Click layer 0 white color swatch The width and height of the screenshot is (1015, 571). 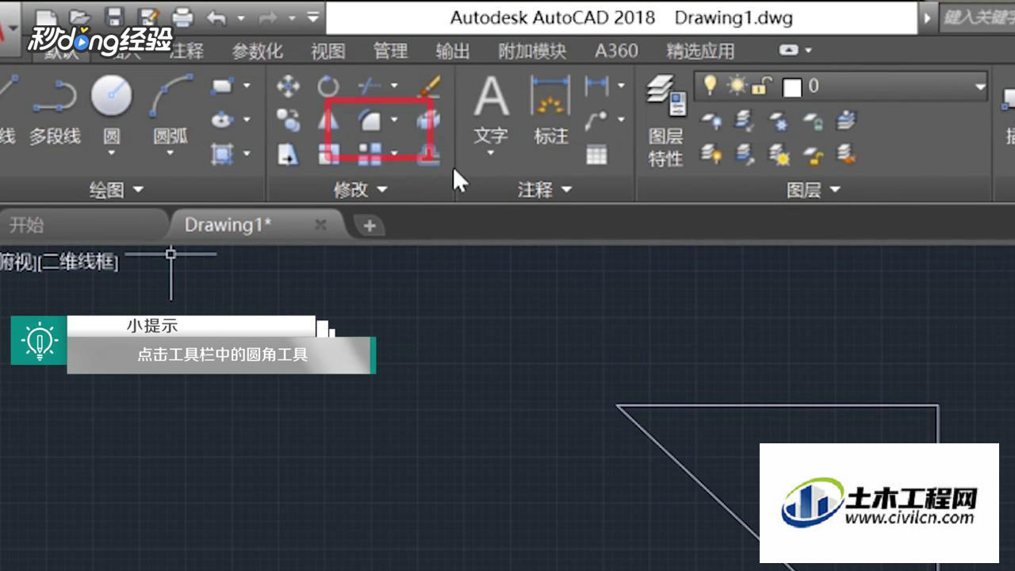pos(792,86)
